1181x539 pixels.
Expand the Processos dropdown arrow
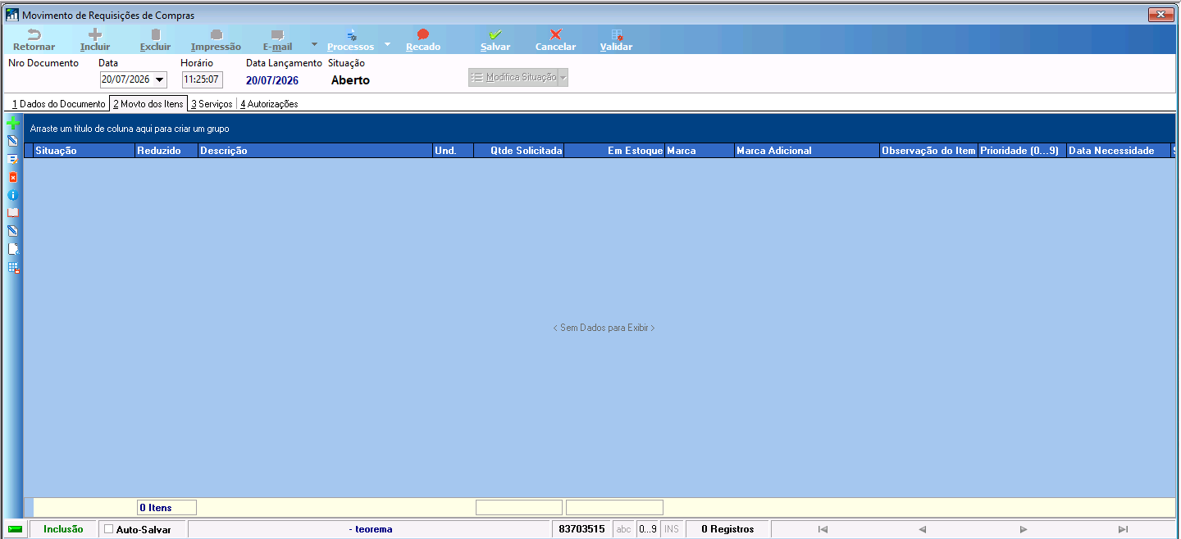click(x=387, y=43)
